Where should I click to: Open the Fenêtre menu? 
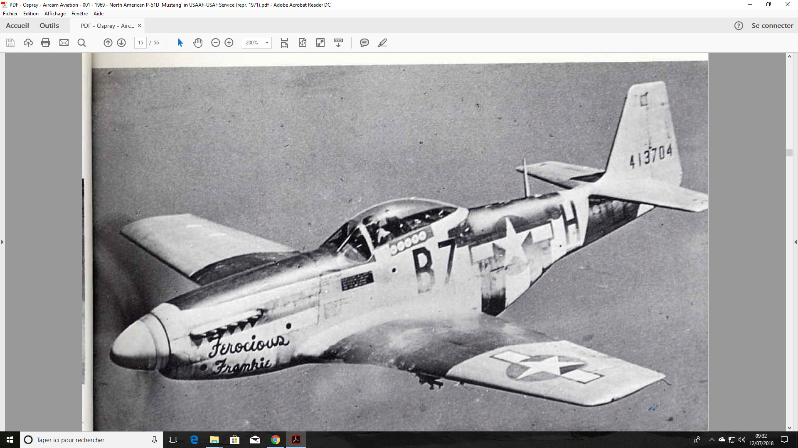pyautogui.click(x=79, y=14)
